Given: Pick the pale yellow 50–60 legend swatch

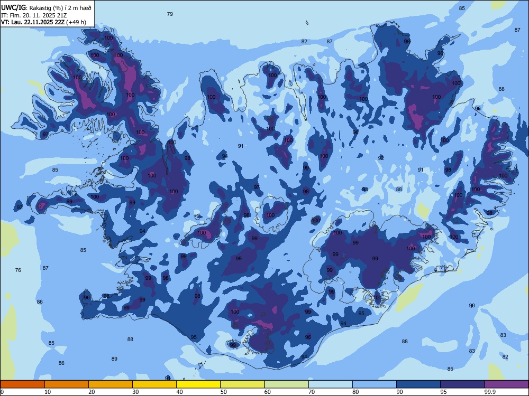Looking at the screenshot, I should coord(242,384).
